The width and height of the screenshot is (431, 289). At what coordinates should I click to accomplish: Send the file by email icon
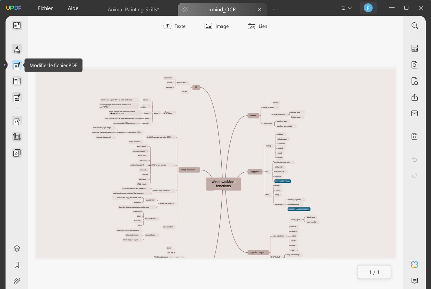(x=414, y=113)
